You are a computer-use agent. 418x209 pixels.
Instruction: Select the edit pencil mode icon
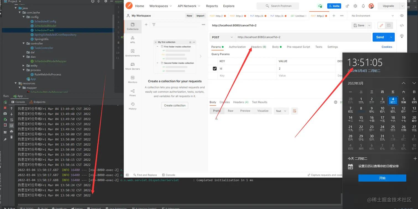382,25
